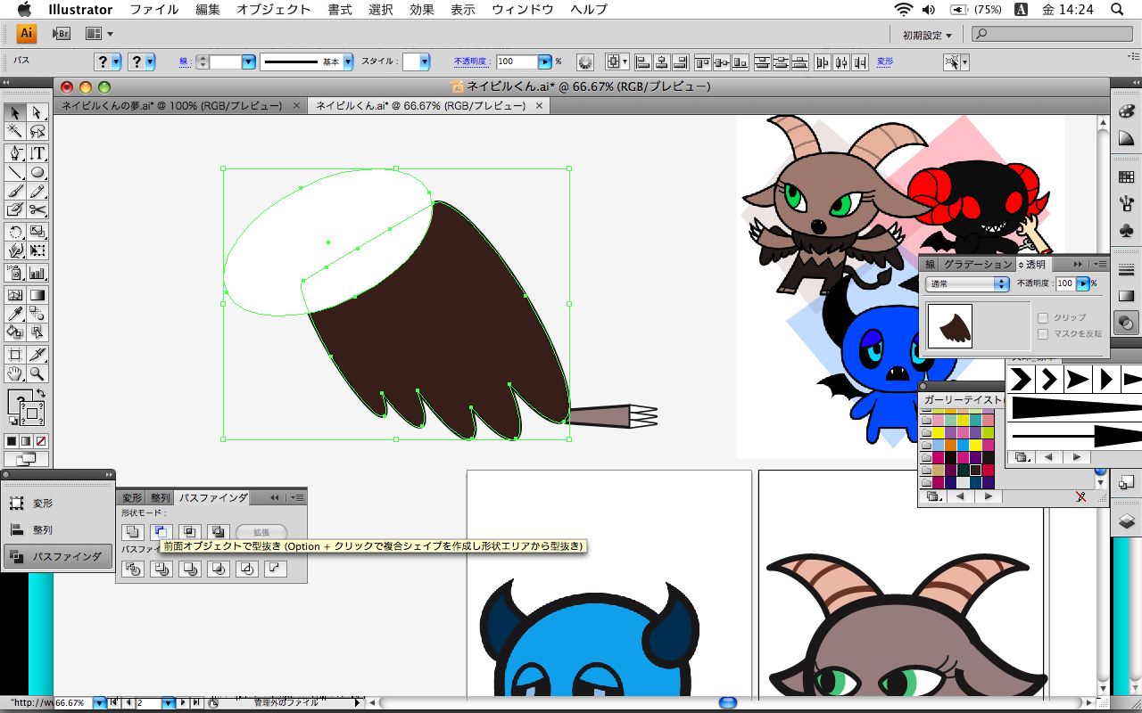This screenshot has width=1142, height=713.
Task: Click the Minus Front pathfinder button
Action: [x=161, y=532]
